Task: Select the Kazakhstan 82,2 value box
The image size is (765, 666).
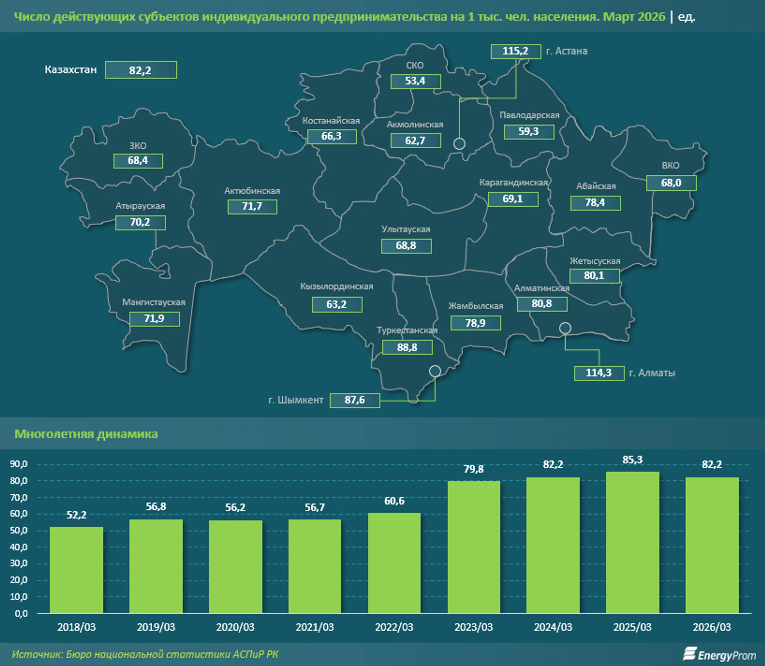Action: [x=141, y=70]
